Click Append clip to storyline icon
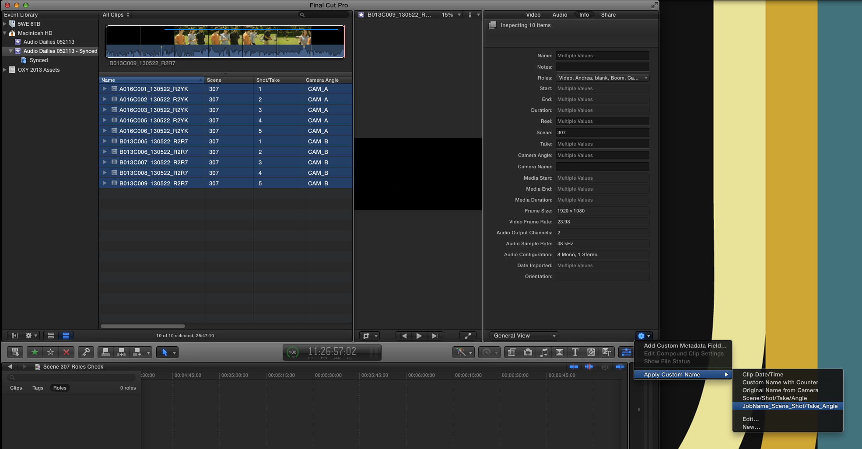The image size is (862, 449). (137, 352)
